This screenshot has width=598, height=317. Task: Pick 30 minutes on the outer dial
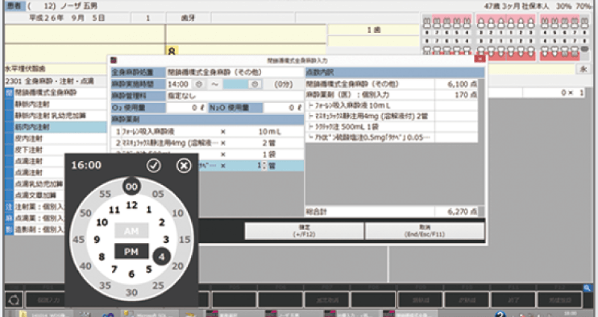[131, 292]
